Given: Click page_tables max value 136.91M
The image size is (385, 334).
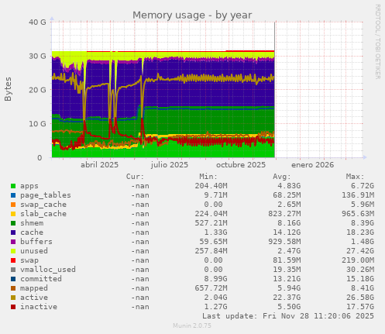Looking at the screenshot, I should tap(358, 195).
